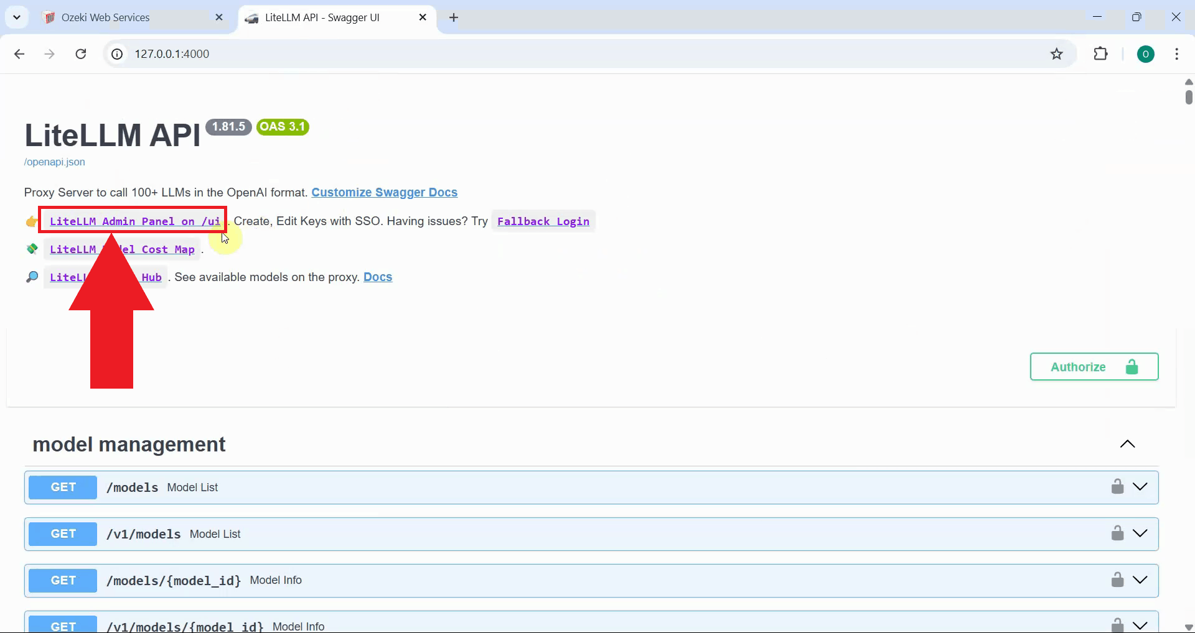Viewport: 1195px width, 633px height.
Task: Bookmark this page using the star icon
Action: (1057, 54)
